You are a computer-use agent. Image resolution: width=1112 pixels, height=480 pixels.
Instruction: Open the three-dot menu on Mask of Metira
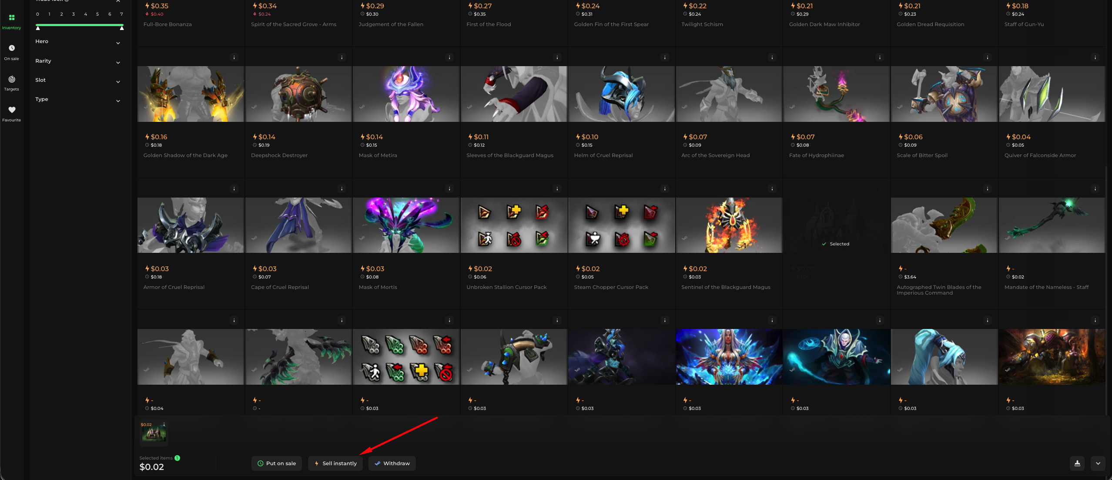(x=449, y=57)
